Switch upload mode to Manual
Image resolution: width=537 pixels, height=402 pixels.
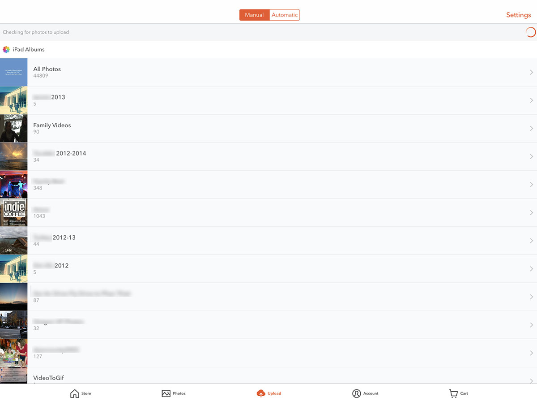click(x=254, y=15)
